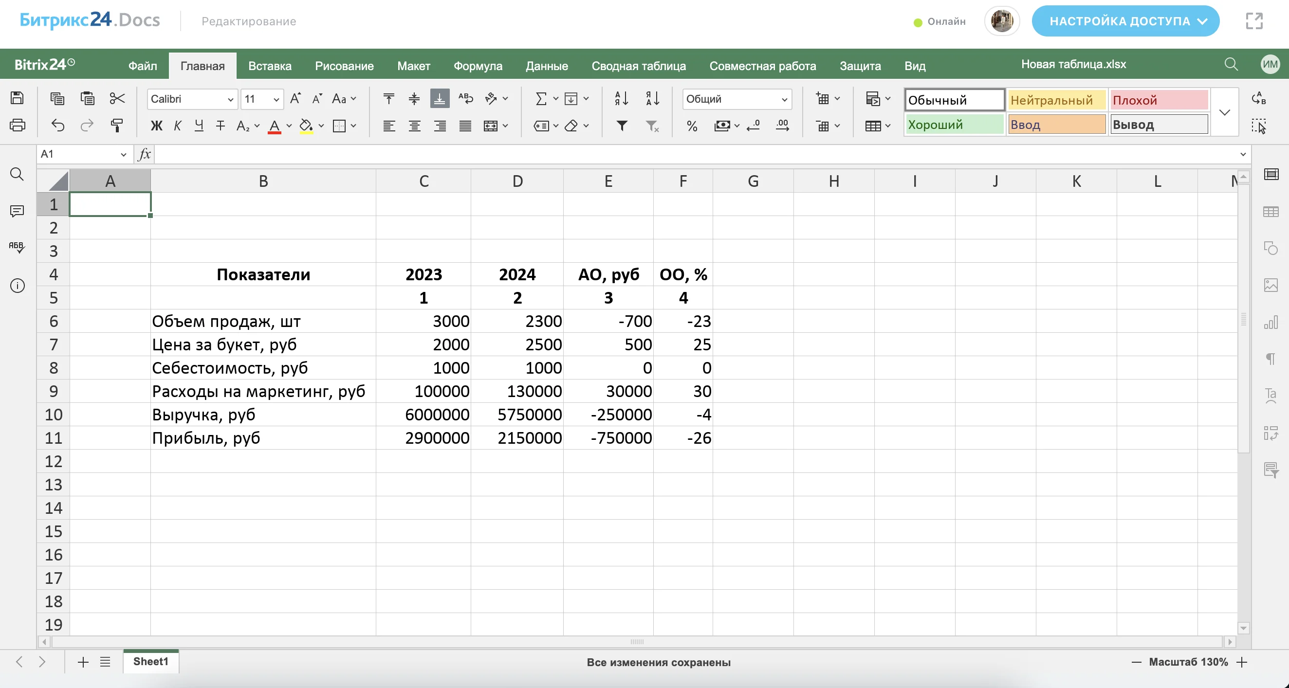Increase font size with the A-up icon
Image resolution: width=1289 pixels, height=688 pixels.
click(296, 98)
